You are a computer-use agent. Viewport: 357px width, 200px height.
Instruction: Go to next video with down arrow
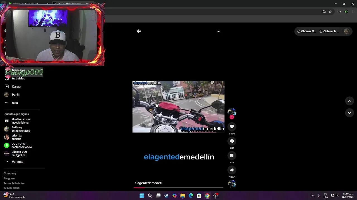349,113
